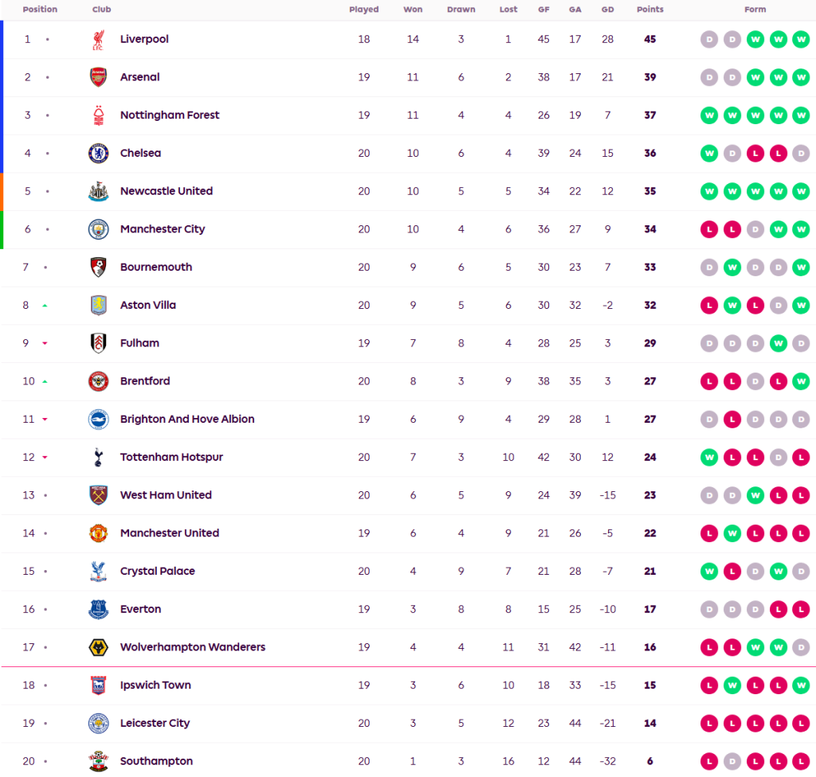This screenshot has height=777, width=816.
Task: Click the GD column header
Action: coord(607,10)
